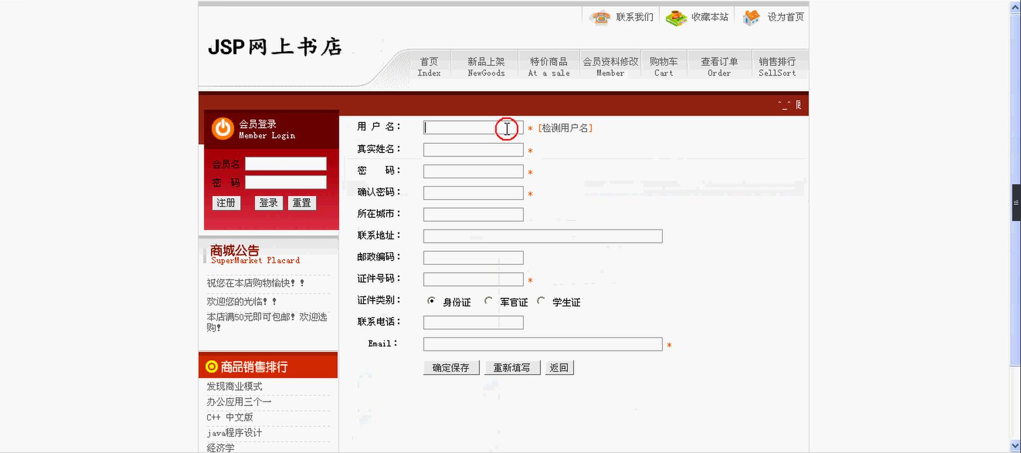Screen dimensions: 1021x453
Task: Click the vertical scrollbar thumb
Action: pos(1016,190)
